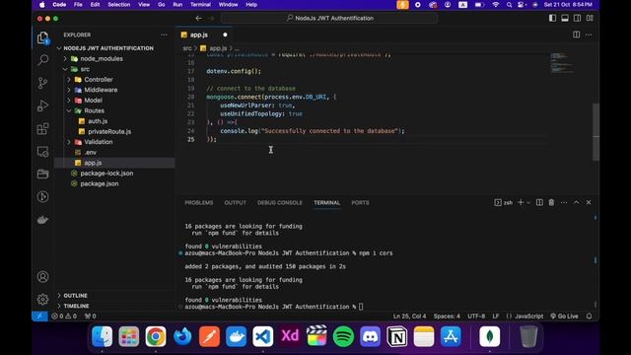Kill terminal with trash icon
This screenshot has height=355, width=631.
(551, 202)
